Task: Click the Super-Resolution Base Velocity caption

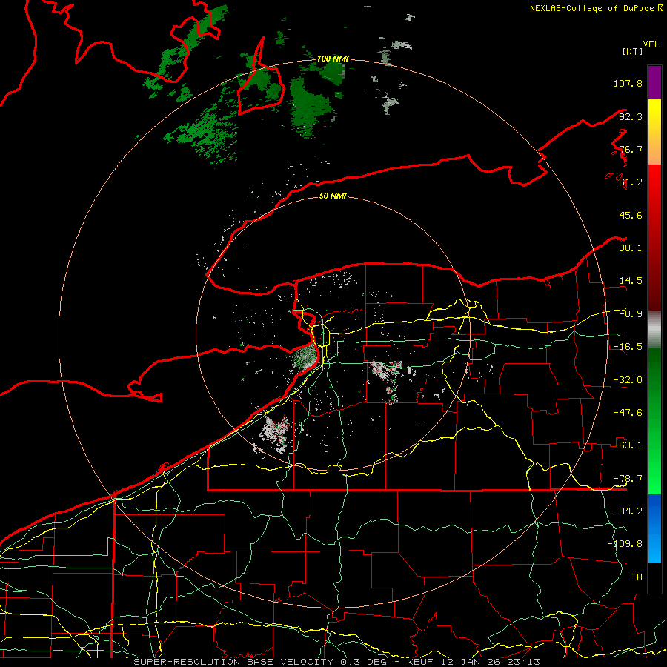Action: [x=337, y=662]
